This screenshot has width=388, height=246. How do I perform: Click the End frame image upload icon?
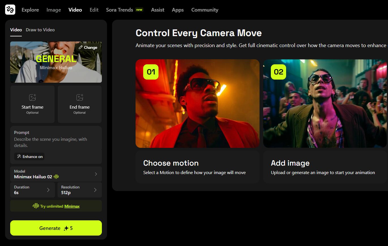point(80,98)
